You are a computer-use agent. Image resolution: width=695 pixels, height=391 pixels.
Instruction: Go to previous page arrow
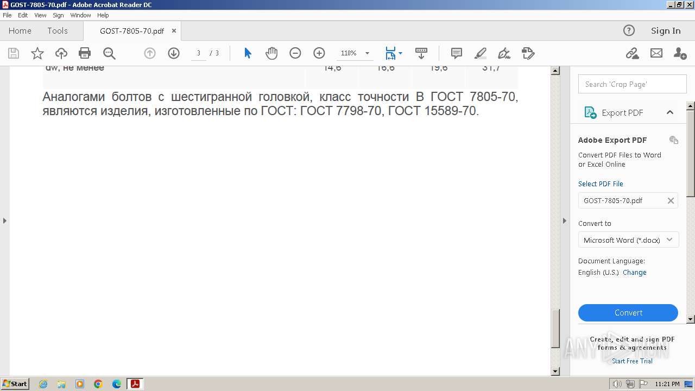[150, 53]
